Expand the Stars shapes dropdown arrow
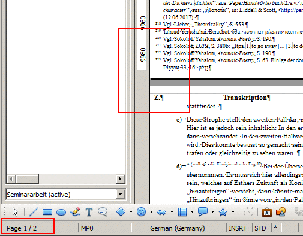The width and height of the screenshot is (303, 236). pyautogui.click(x=233, y=212)
